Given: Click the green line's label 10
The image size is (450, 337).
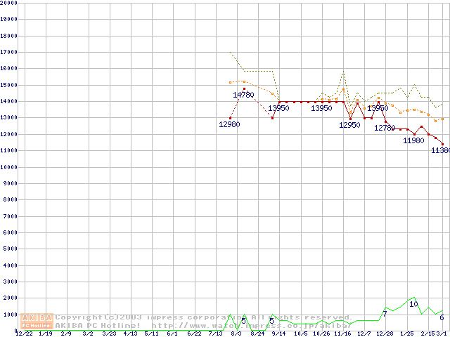Looking at the screenshot, I should click(413, 304).
